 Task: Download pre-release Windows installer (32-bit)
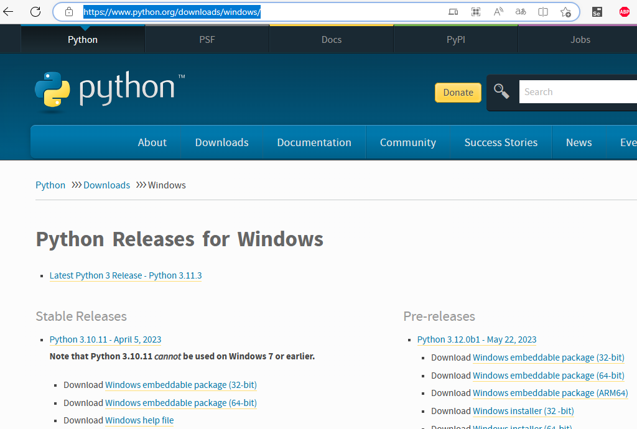point(523,411)
